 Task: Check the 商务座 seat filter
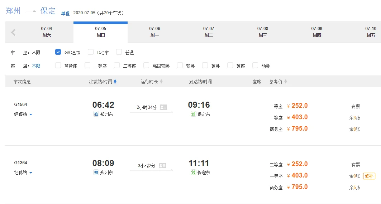tap(58, 65)
